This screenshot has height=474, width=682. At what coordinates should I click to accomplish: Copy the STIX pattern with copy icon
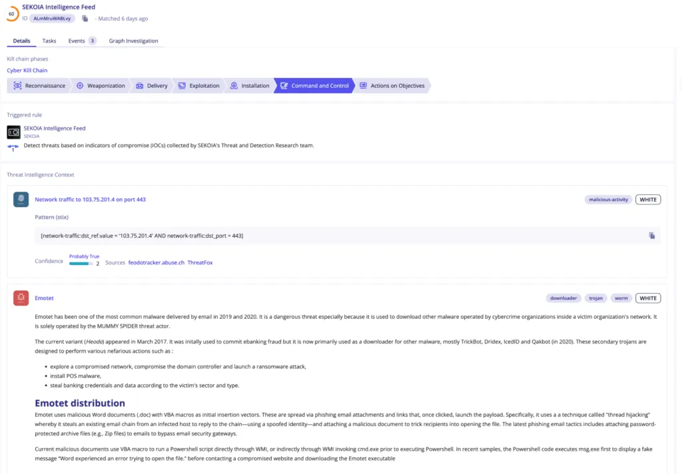point(651,236)
